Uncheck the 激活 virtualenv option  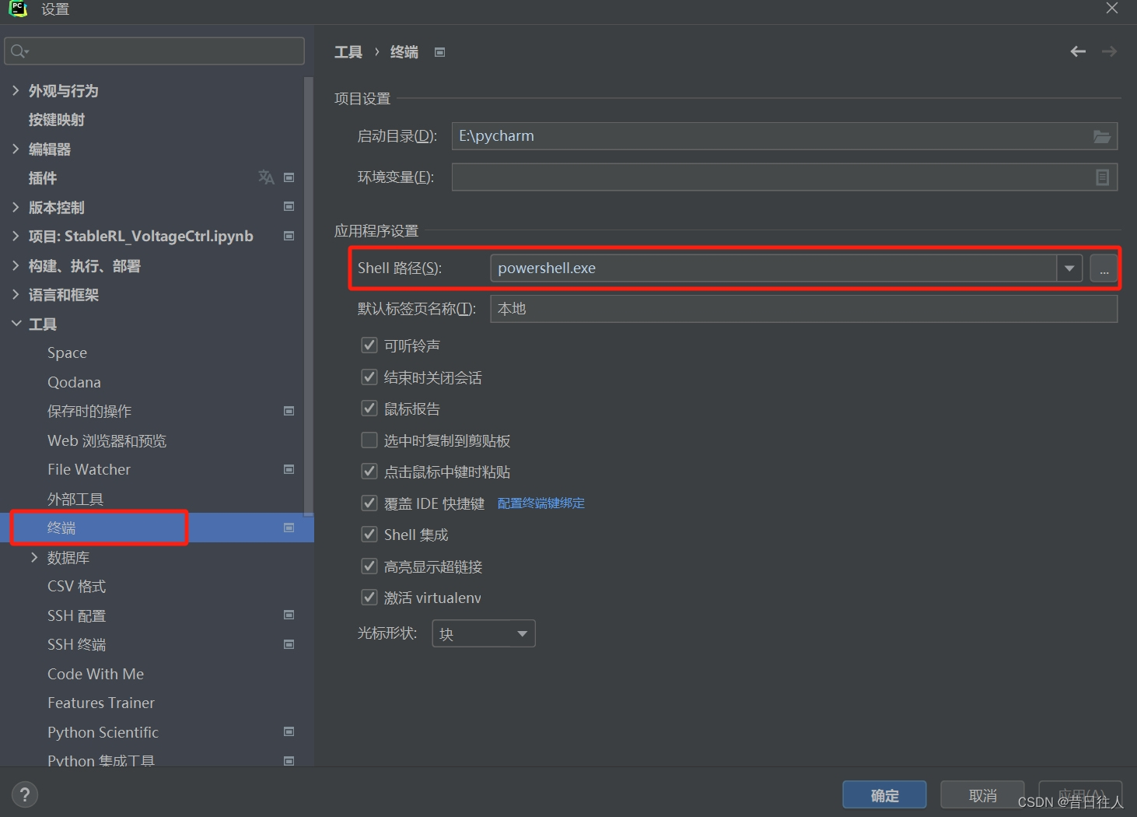[x=369, y=598]
